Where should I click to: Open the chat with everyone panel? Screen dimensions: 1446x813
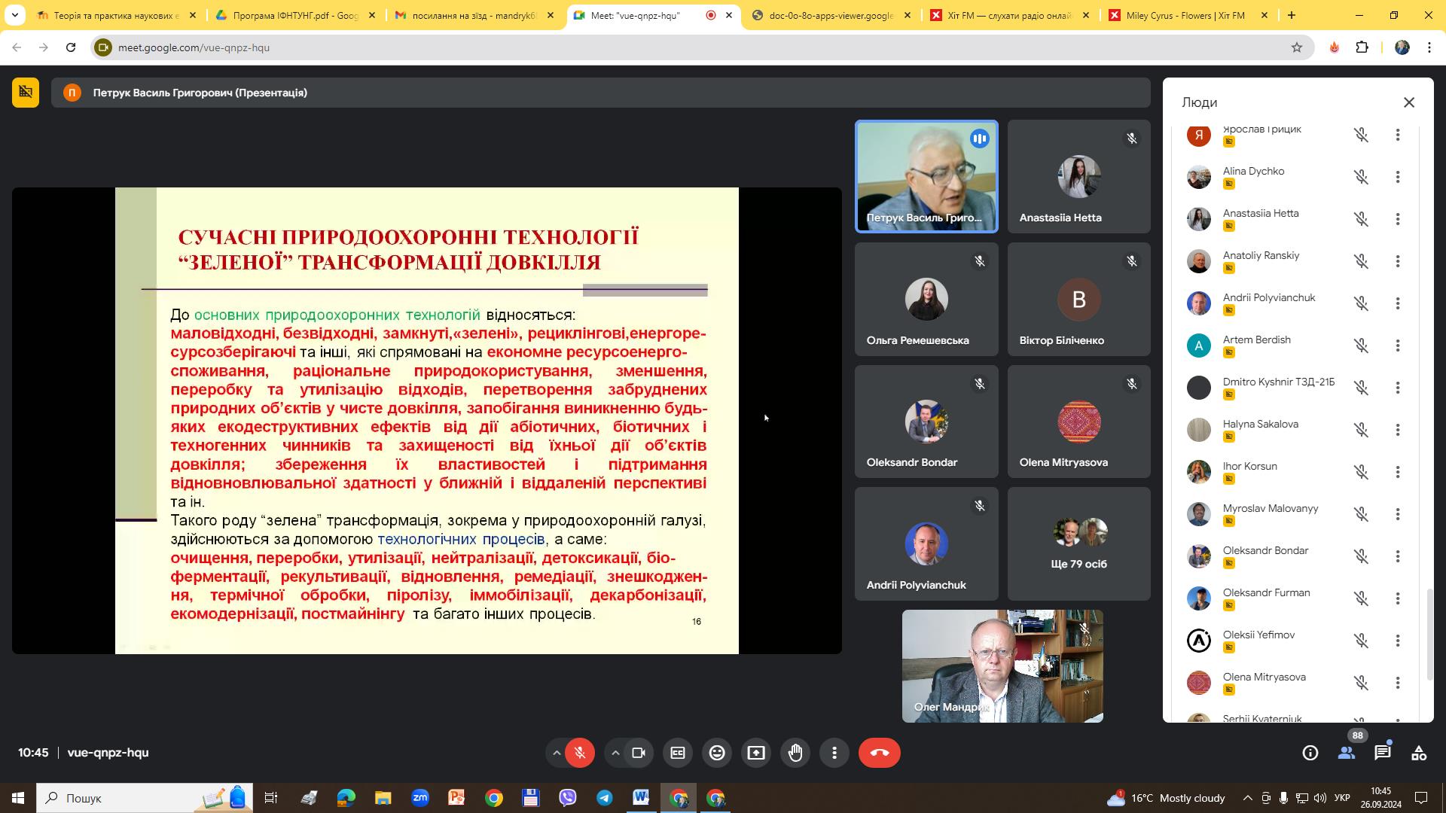coord(1383,753)
